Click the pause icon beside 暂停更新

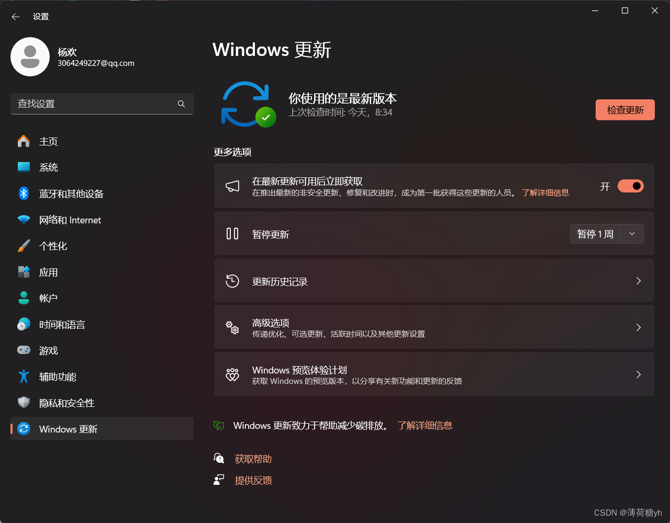(x=232, y=233)
